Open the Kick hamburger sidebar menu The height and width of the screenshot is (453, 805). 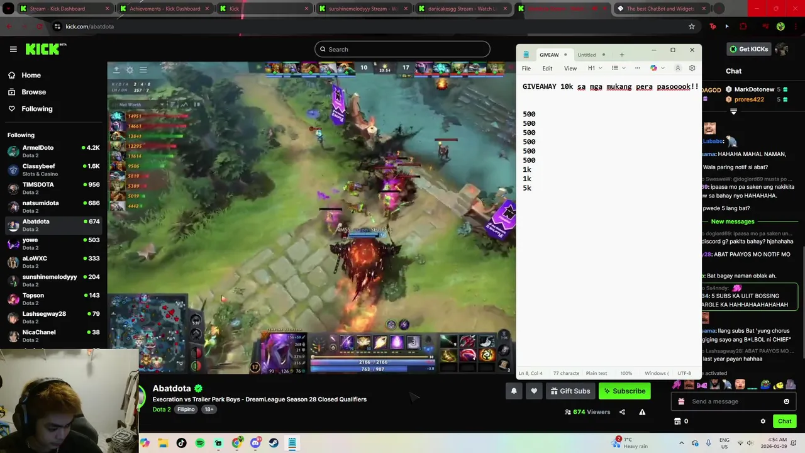click(13, 49)
